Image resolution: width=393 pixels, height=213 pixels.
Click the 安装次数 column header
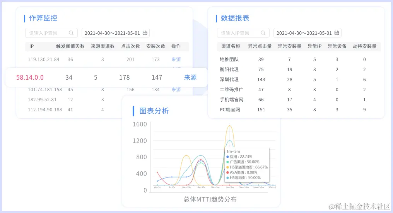(x=155, y=46)
